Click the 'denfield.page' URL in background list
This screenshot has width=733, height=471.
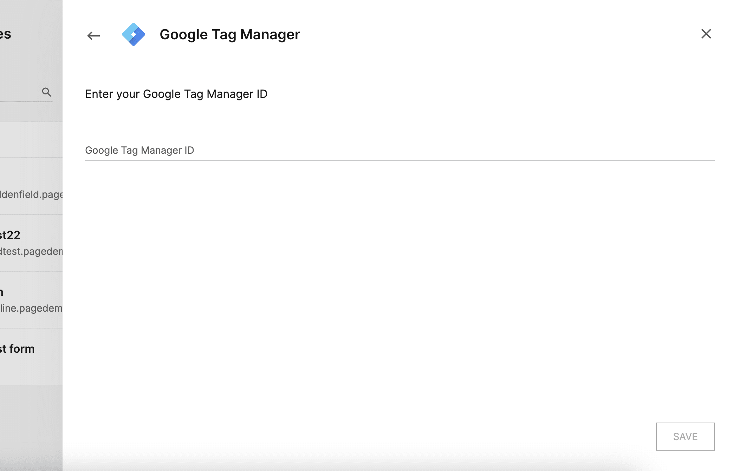tap(32, 194)
